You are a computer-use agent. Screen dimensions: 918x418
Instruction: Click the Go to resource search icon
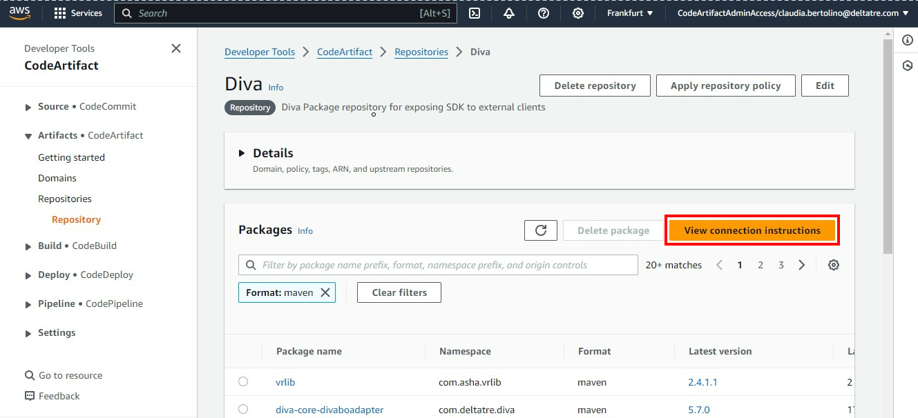[x=30, y=375]
